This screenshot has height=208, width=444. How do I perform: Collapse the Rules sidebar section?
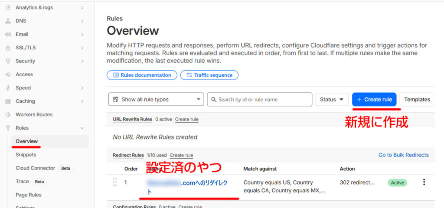point(82,128)
